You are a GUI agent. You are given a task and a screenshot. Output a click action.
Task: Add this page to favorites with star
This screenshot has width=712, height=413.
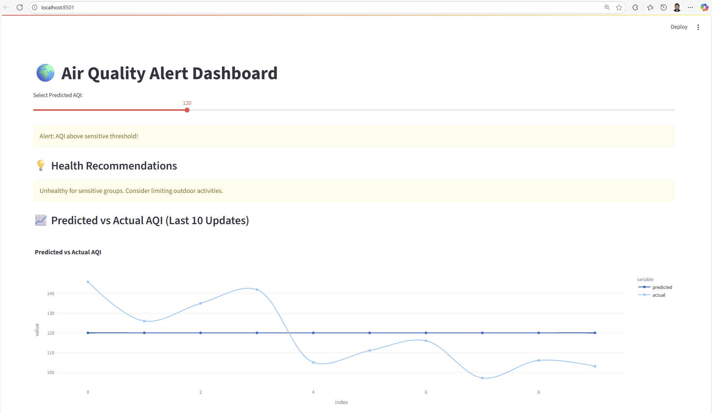[x=619, y=7]
